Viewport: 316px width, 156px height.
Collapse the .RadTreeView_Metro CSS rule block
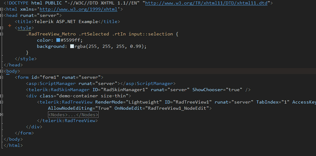(x=2, y=34)
